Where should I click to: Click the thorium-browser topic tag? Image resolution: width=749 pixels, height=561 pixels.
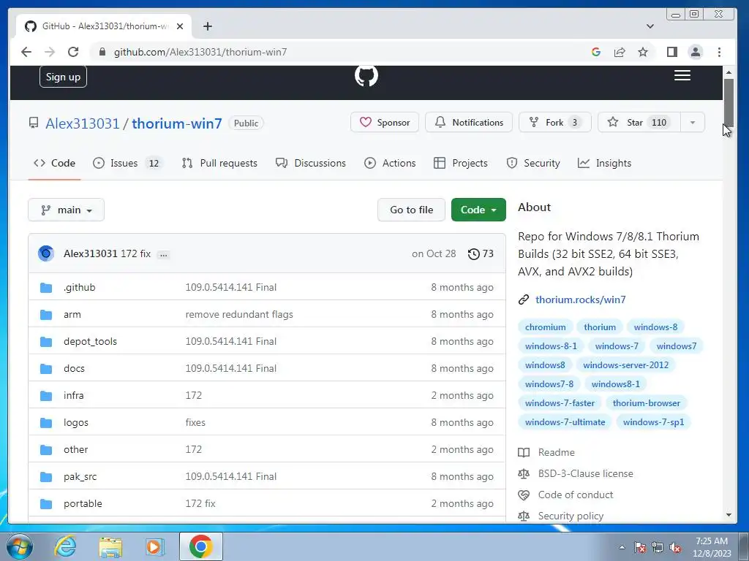[647, 403]
